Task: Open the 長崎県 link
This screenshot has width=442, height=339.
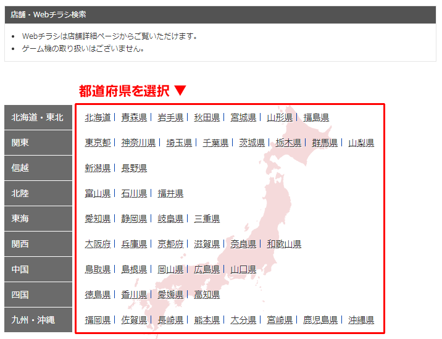Action: click(170, 320)
